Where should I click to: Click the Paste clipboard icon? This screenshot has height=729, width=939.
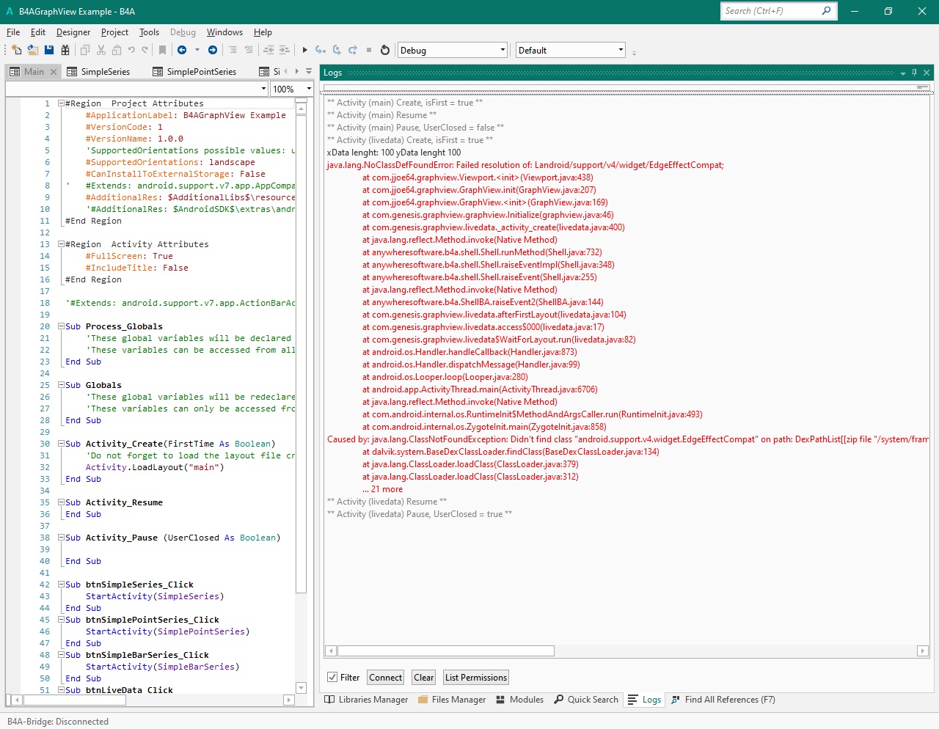117,50
